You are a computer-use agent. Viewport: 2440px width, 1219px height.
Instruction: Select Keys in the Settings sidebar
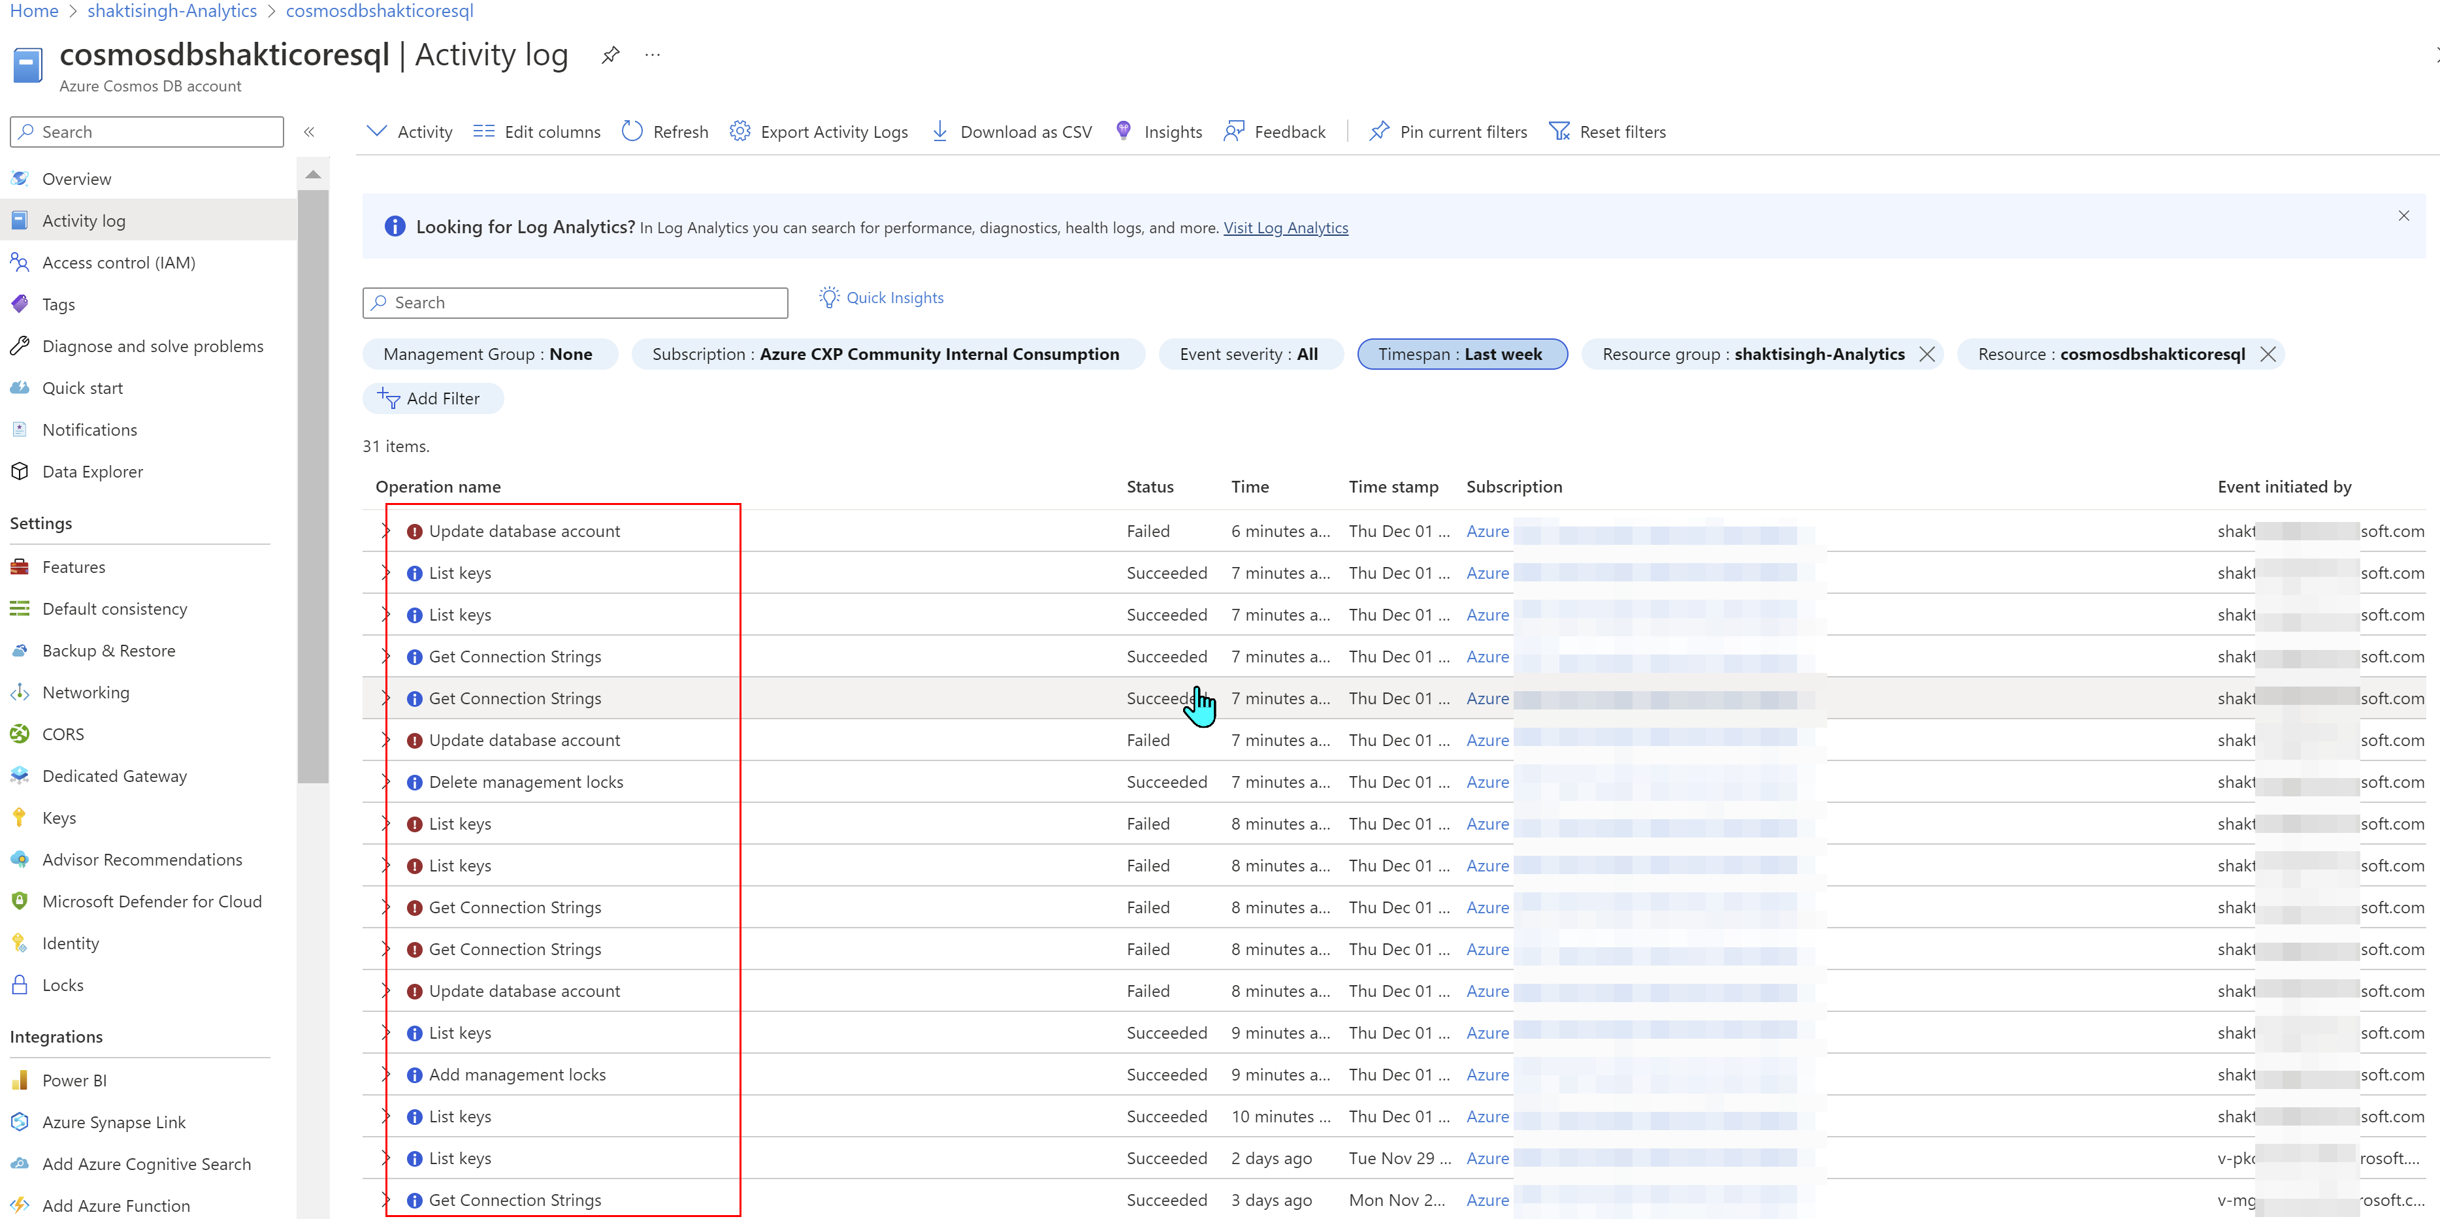pyautogui.click(x=57, y=817)
